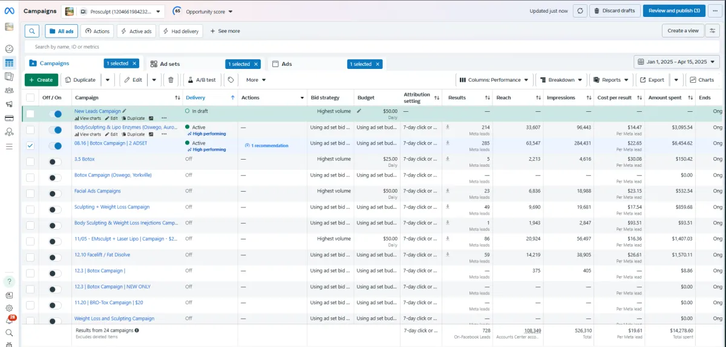Open the filter settings sliders icon
The image size is (726, 347).
[713, 31]
